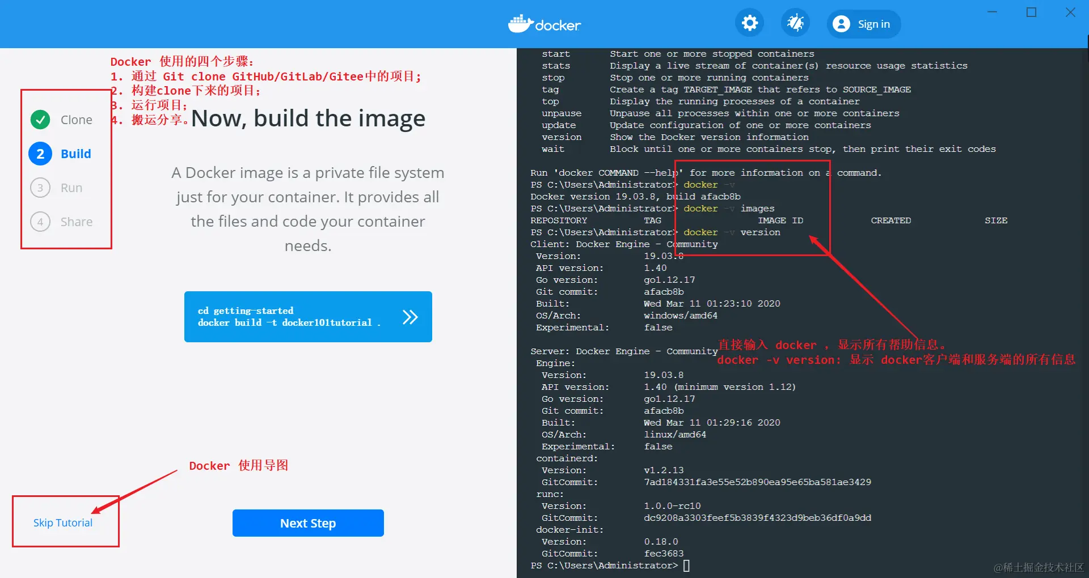Viewport: 1089px width, 578px height.
Task: Close the Docker window
Action: tap(1070, 12)
